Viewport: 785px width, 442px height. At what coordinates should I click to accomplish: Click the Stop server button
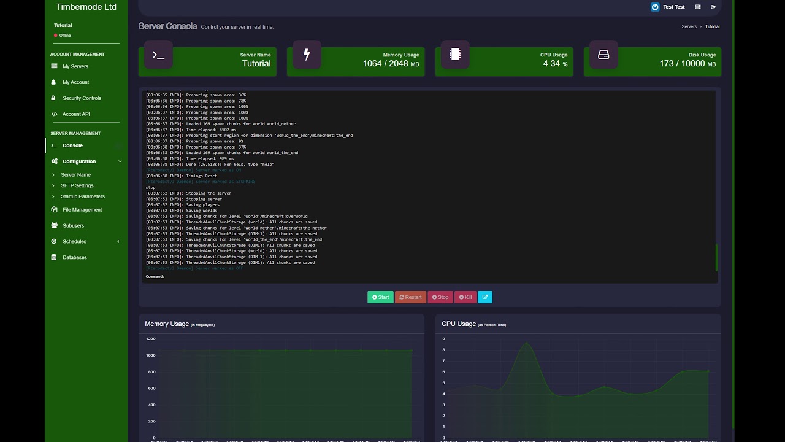(440, 297)
